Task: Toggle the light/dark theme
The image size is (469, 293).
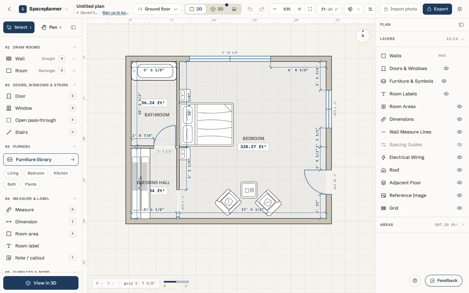Action: tap(460, 9)
